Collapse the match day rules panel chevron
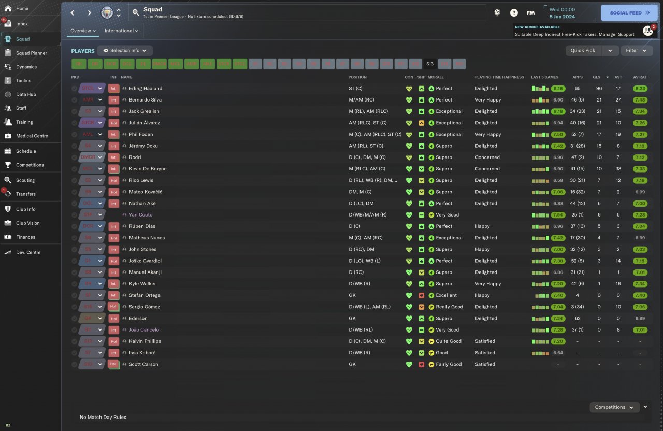The width and height of the screenshot is (663, 431). click(645, 407)
